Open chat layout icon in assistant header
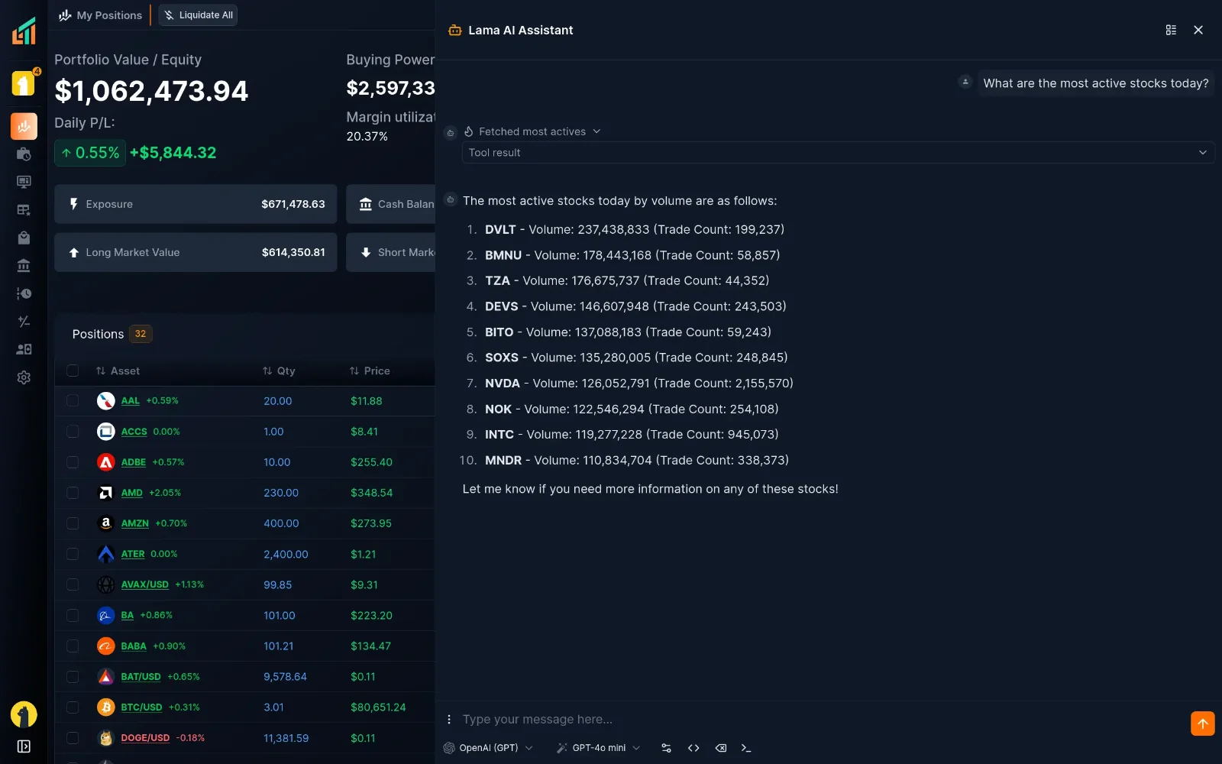1222x764 pixels. pos(1171,30)
